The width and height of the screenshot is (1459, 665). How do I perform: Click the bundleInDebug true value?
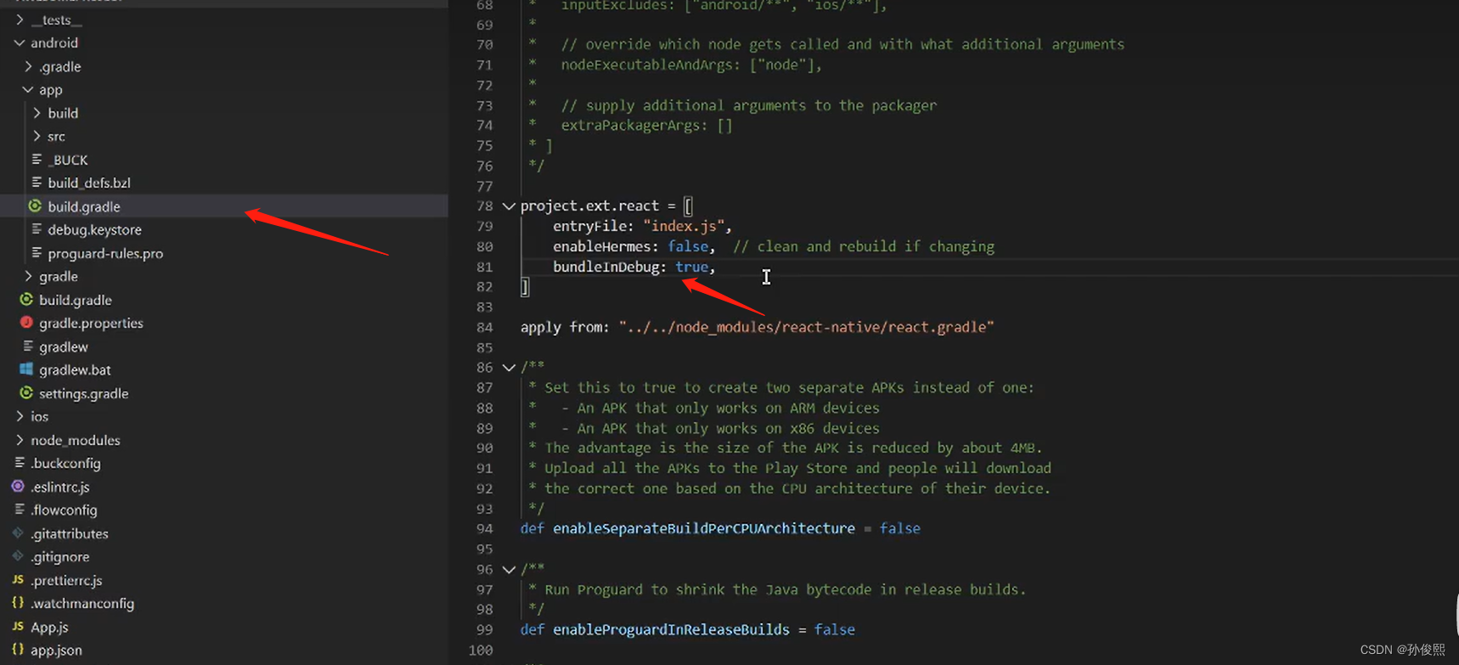(x=692, y=267)
